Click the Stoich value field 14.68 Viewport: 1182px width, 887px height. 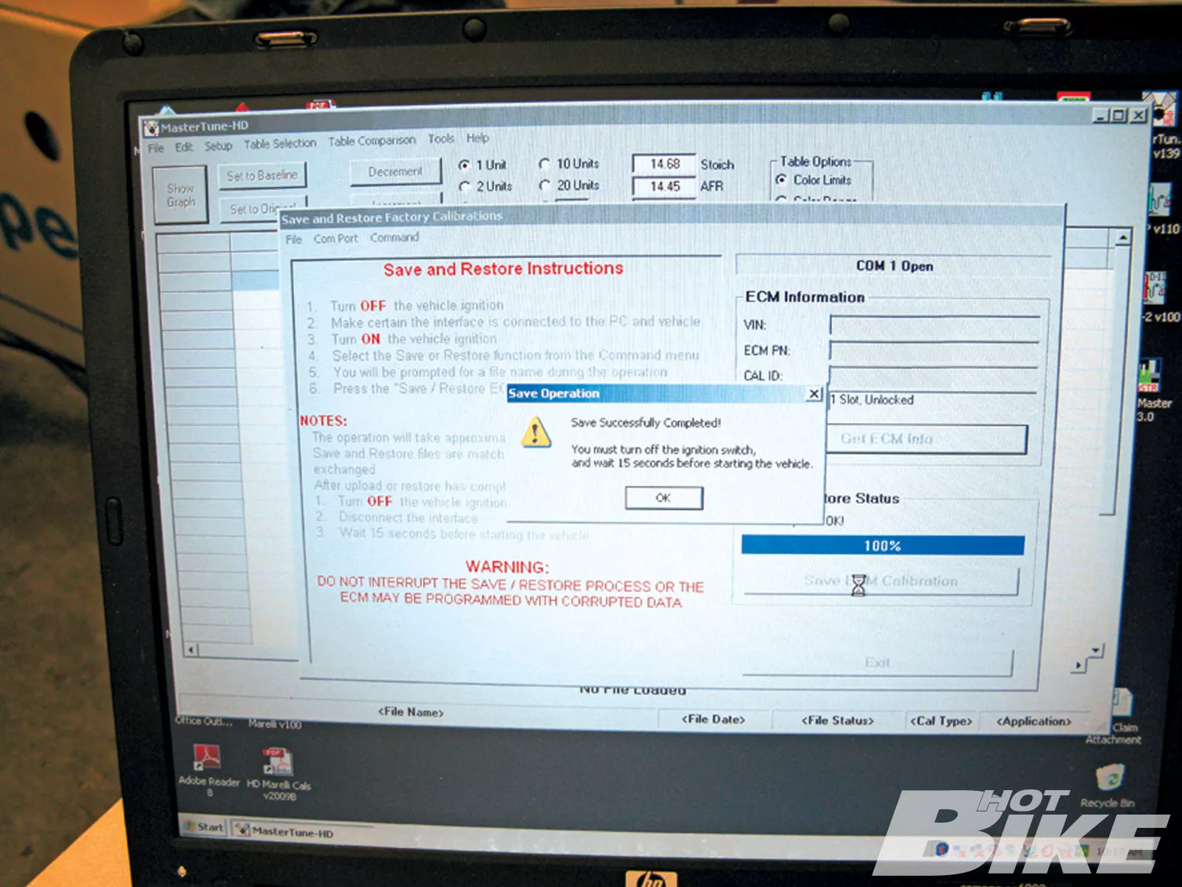(664, 164)
